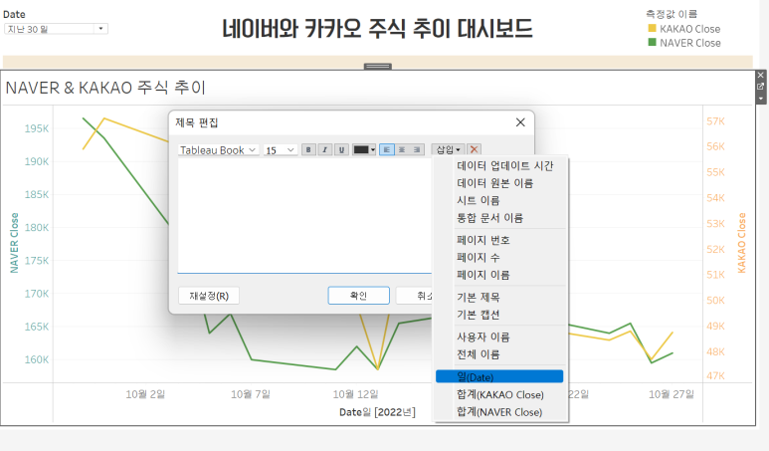Click the 57K value on right axis

(715, 121)
